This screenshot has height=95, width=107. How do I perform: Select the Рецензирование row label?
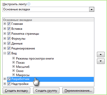click(23, 48)
